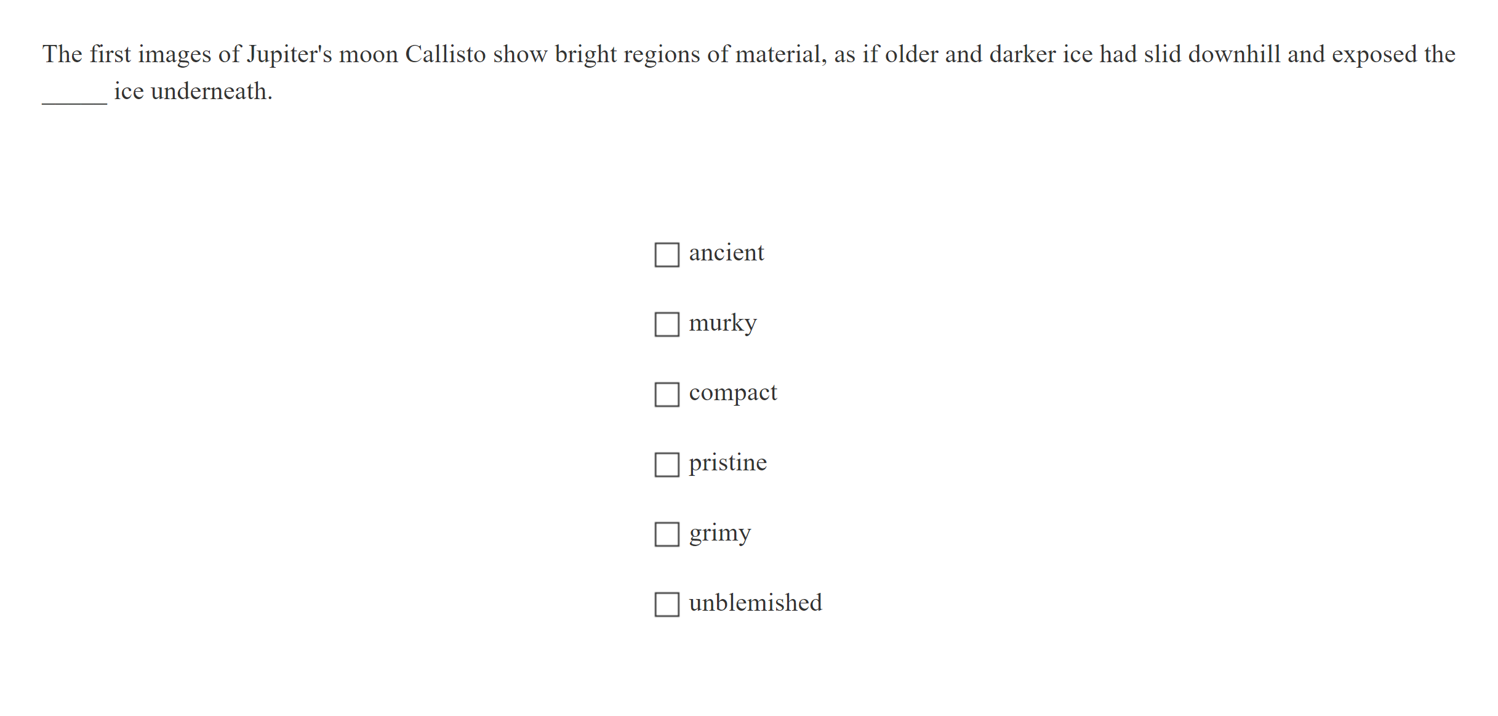Image resolution: width=1498 pixels, height=716 pixels.
Task: Click the words 'ice underneath' after the blank
Action: tap(193, 91)
